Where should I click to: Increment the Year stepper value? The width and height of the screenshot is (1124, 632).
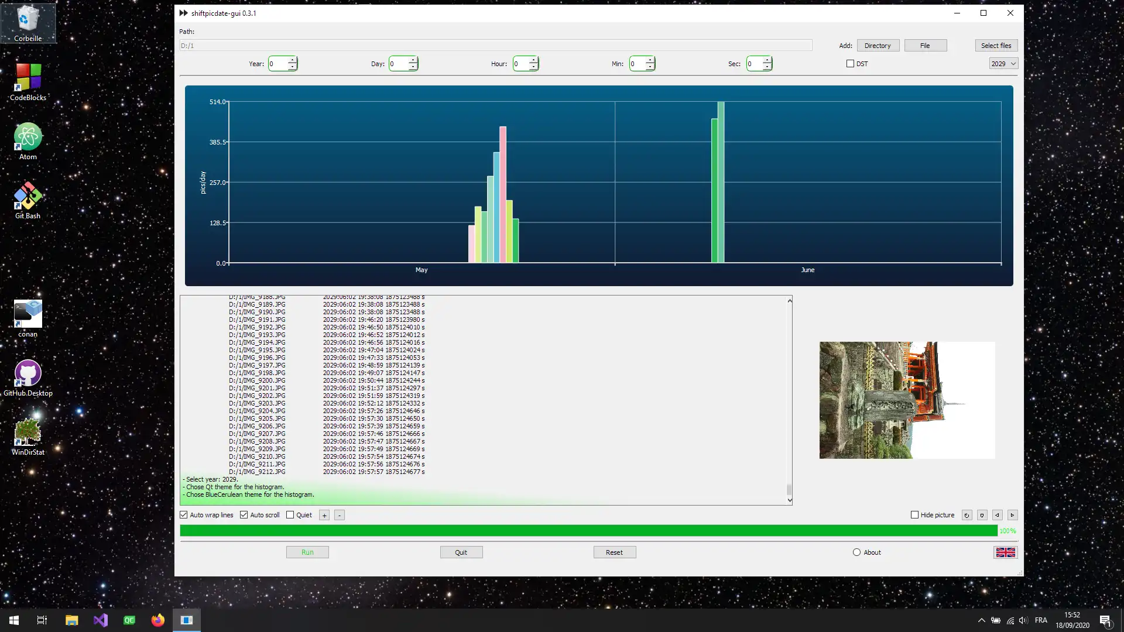click(x=293, y=60)
